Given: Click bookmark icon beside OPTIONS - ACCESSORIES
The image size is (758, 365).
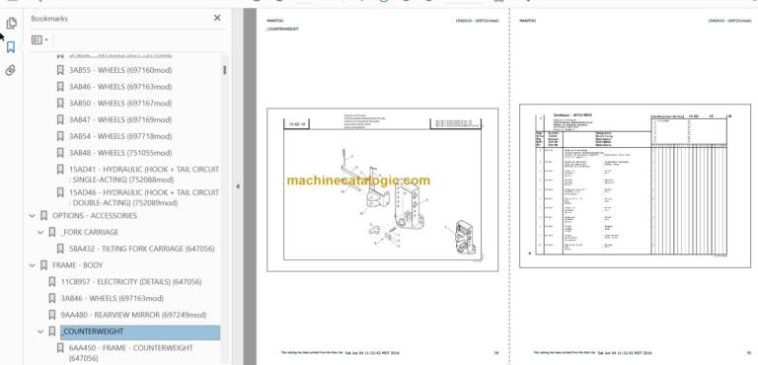Looking at the screenshot, I should click(x=43, y=216).
